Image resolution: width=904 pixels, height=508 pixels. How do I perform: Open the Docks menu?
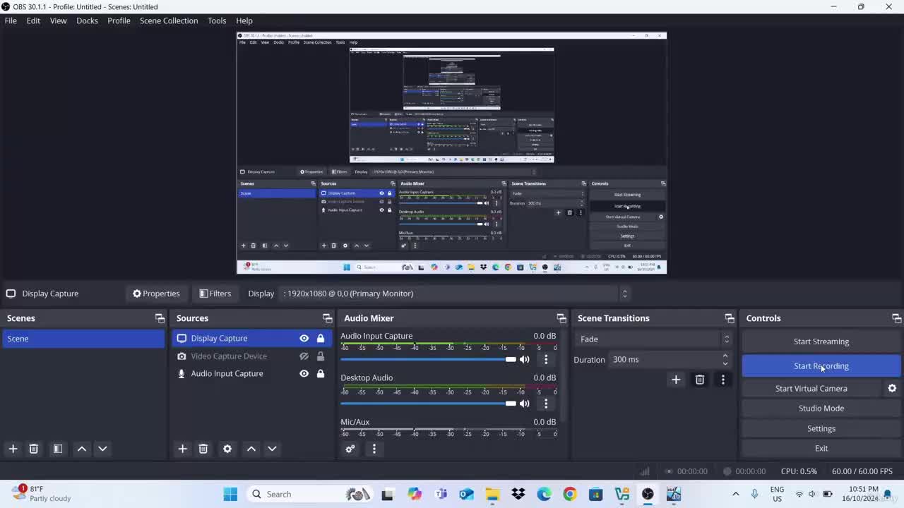pyautogui.click(x=87, y=20)
